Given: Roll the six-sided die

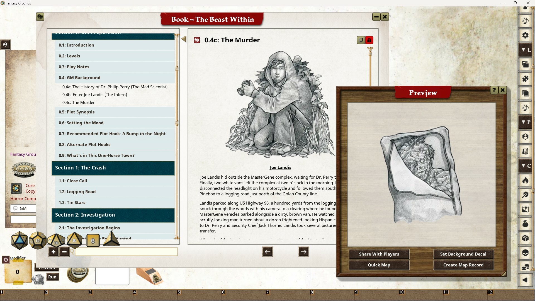Looking at the screenshot, I should (93, 240).
